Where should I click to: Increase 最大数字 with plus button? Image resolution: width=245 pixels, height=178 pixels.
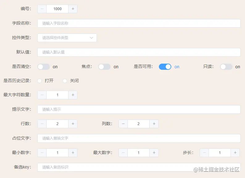(x=154, y=152)
